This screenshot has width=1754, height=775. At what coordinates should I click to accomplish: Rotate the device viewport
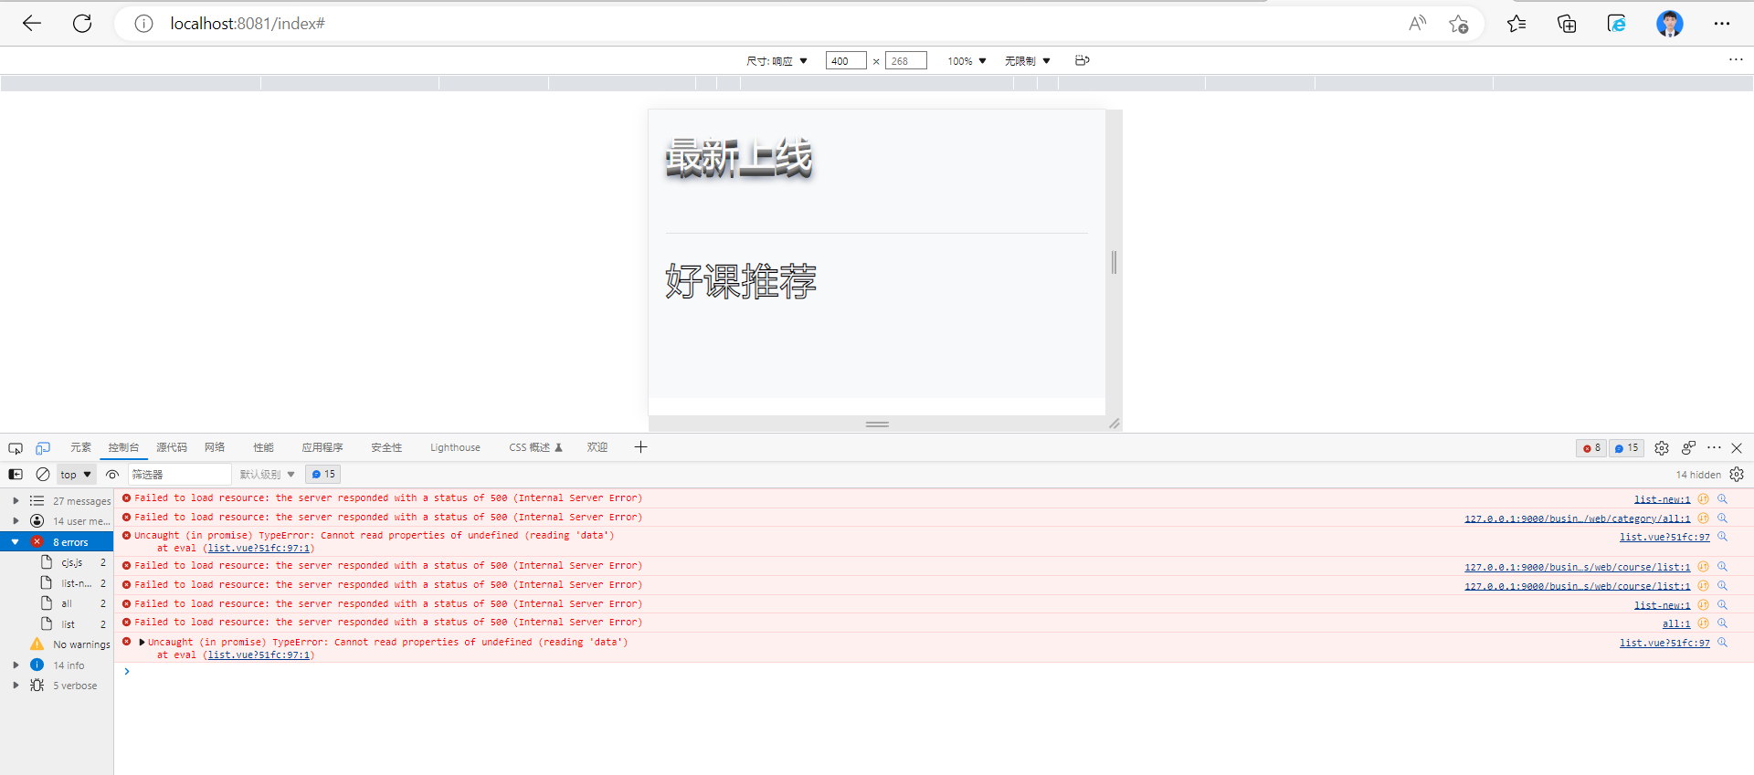(1083, 60)
